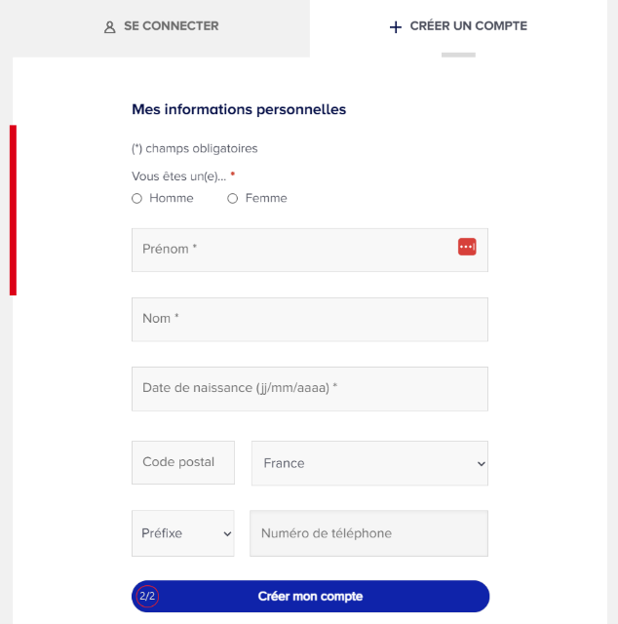Image resolution: width=618 pixels, height=624 pixels.
Task: Switch to the CRÉER UN COMPTE tab
Action: coord(458,28)
